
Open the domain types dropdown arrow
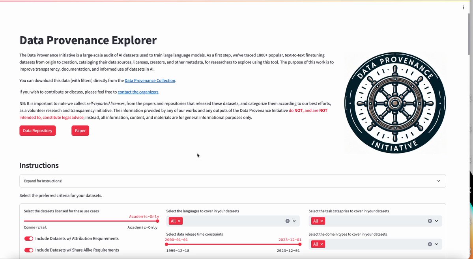(437, 244)
